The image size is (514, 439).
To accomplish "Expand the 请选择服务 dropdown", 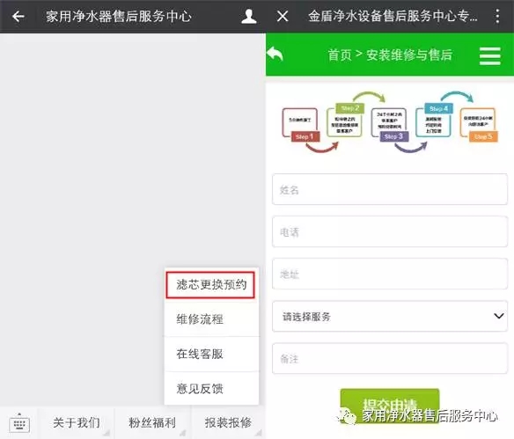I will tap(390, 316).
